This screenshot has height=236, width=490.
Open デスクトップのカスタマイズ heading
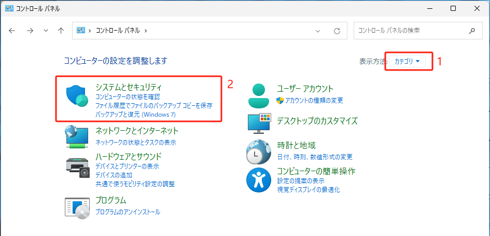point(317,121)
